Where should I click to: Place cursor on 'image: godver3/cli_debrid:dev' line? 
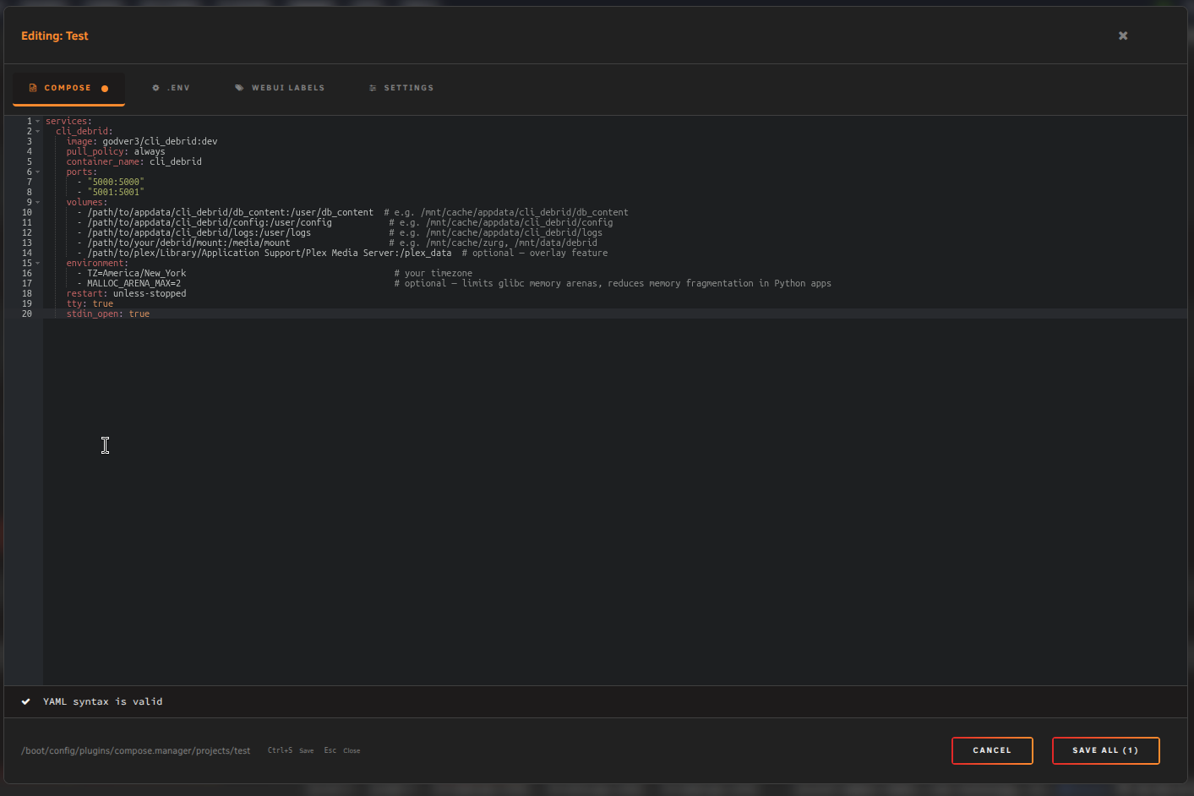click(x=142, y=142)
